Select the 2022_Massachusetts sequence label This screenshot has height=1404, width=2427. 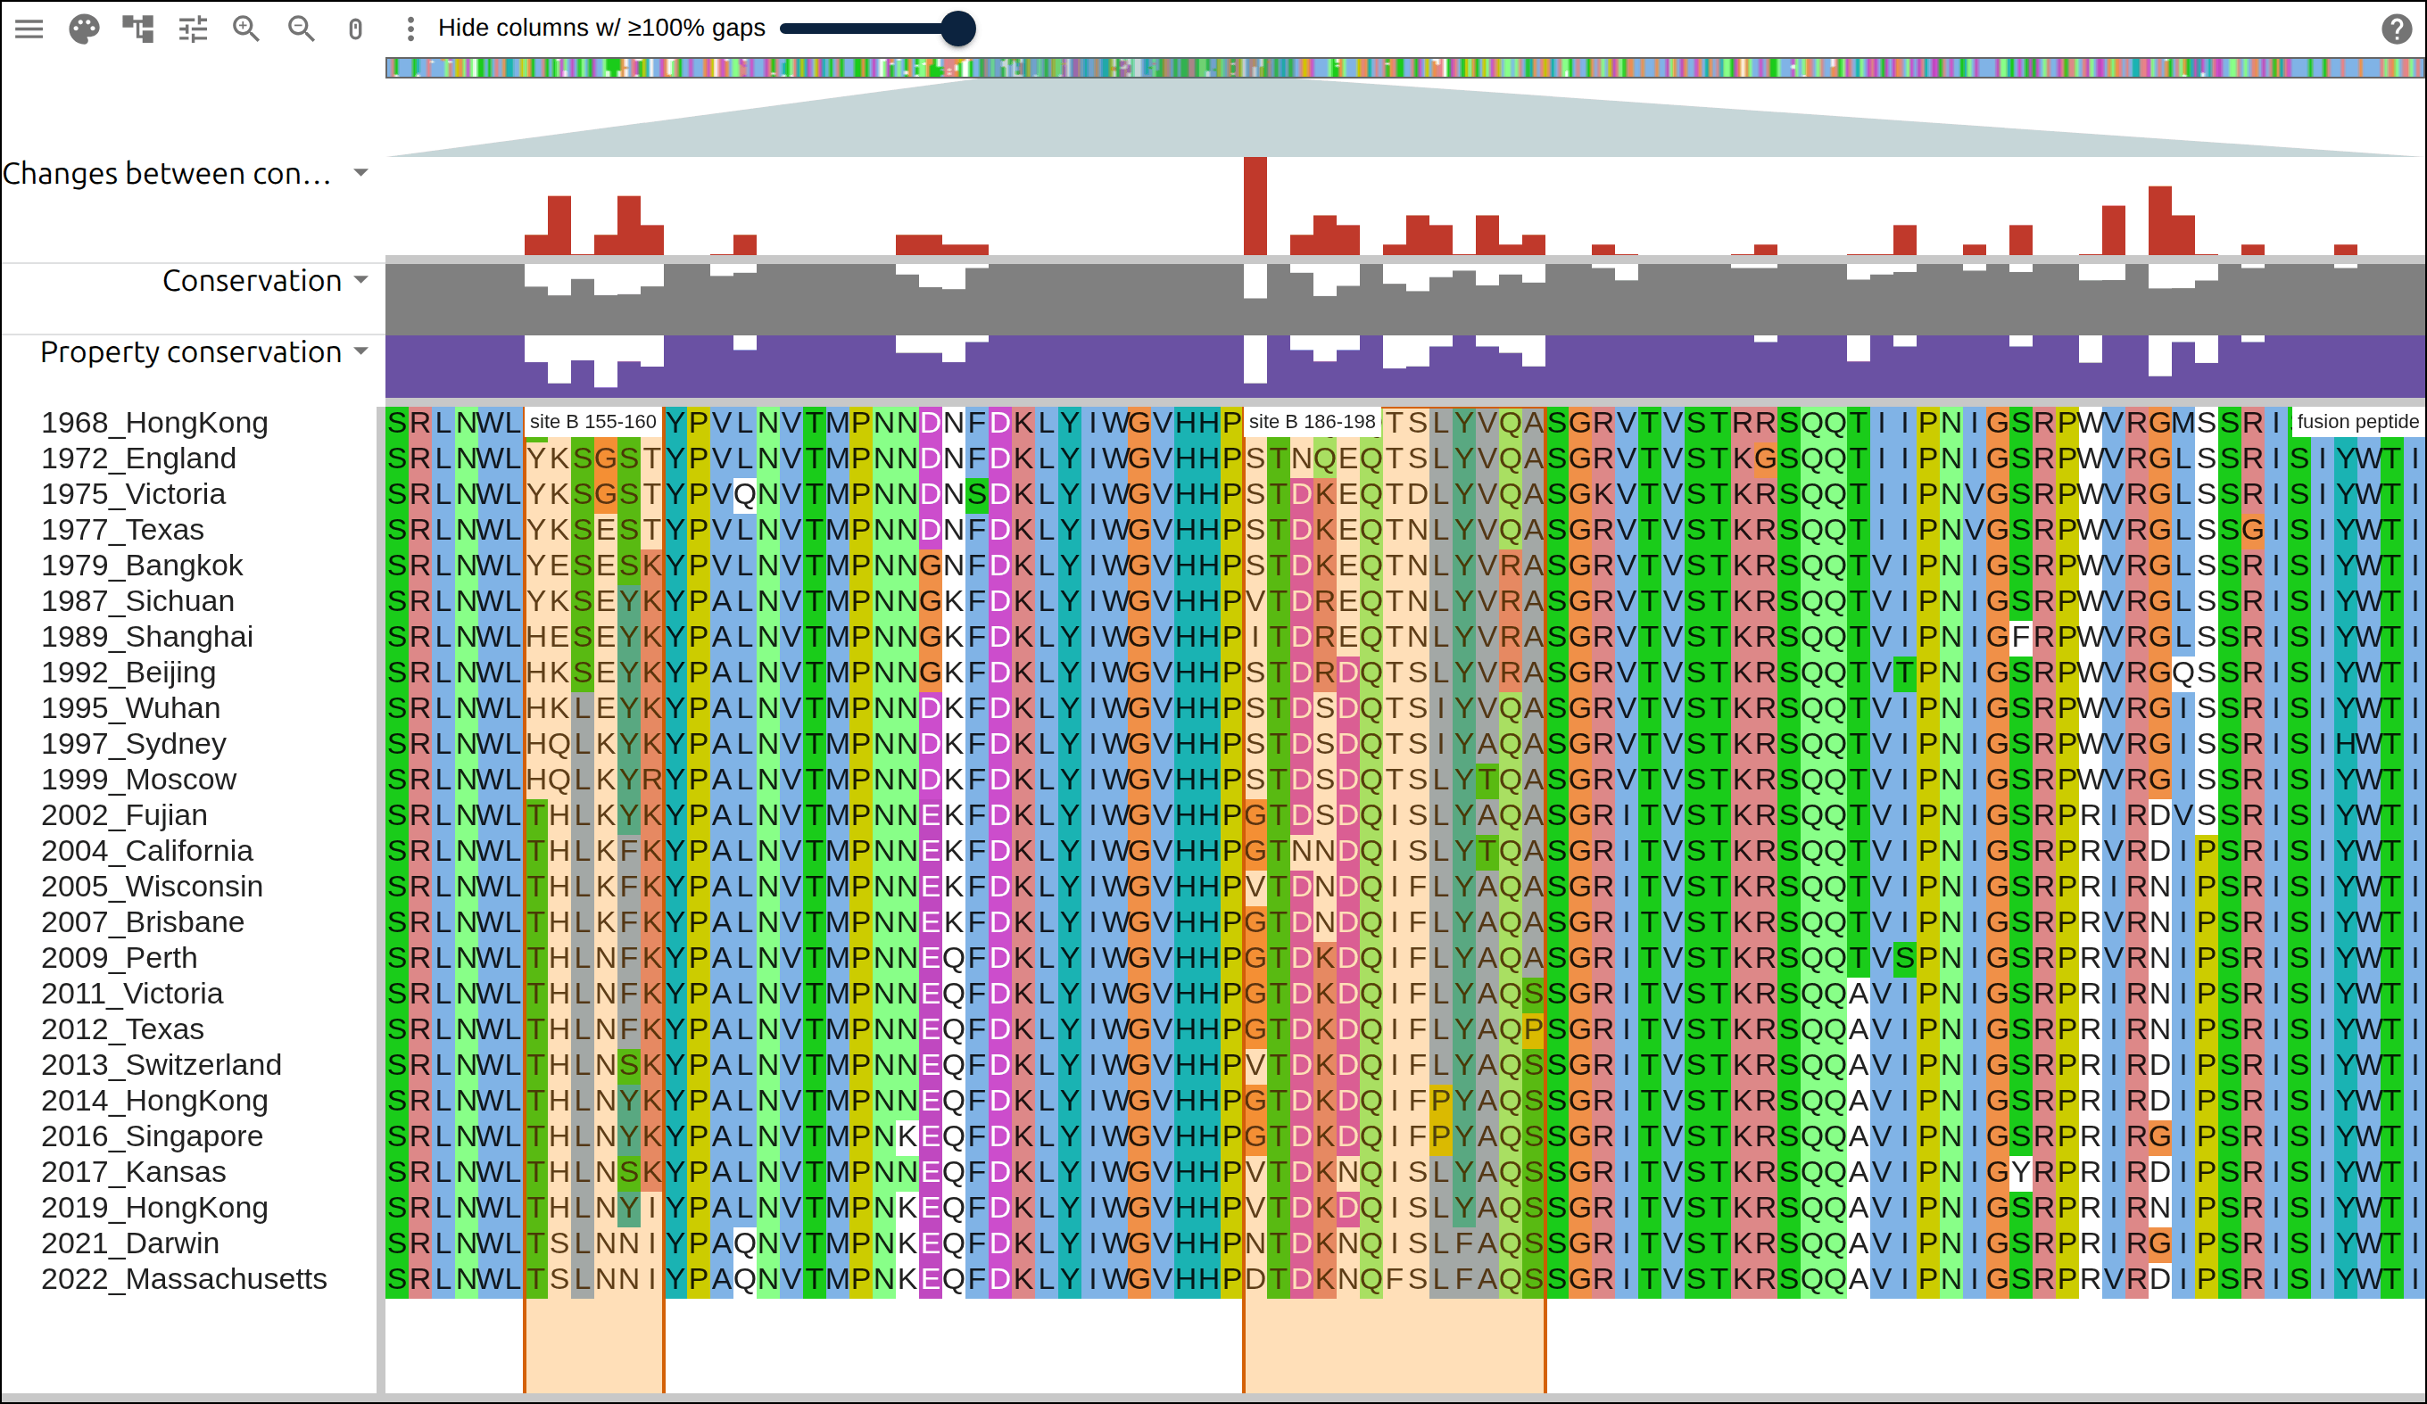point(184,1279)
